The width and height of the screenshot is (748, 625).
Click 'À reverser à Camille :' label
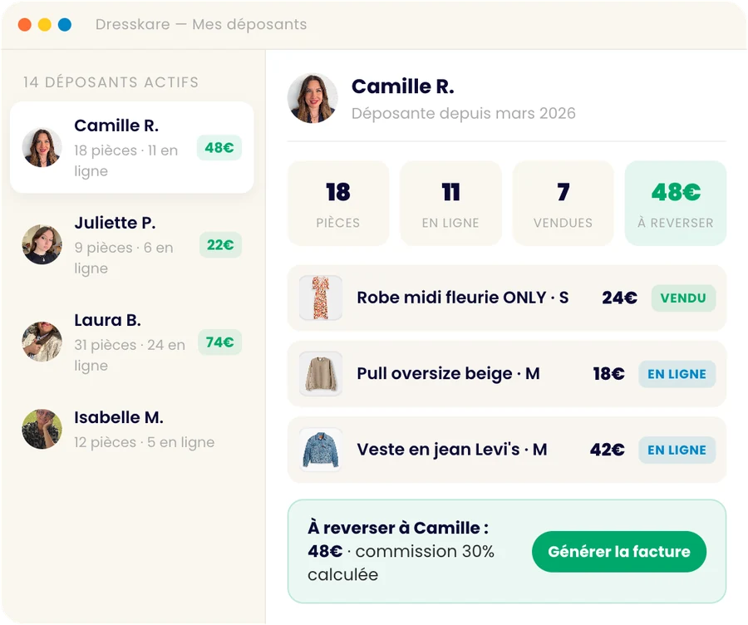(398, 528)
